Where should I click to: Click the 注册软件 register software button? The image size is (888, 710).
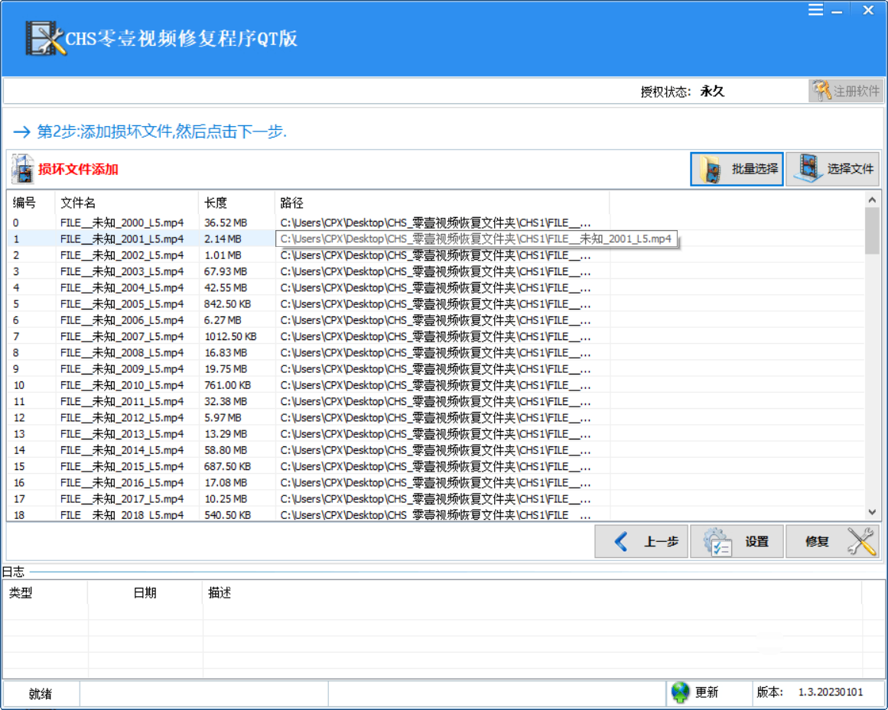846,90
